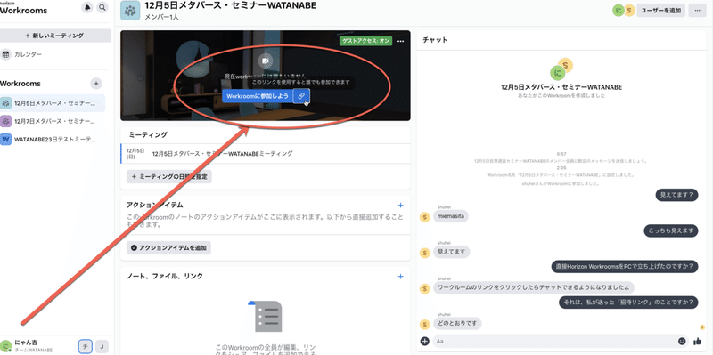This screenshot has width=713, height=355.
Task: Click the chat message どのとおりです
Action: pyautogui.click(x=457, y=324)
